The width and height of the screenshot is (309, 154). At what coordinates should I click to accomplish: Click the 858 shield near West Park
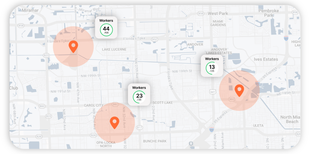(201, 14)
